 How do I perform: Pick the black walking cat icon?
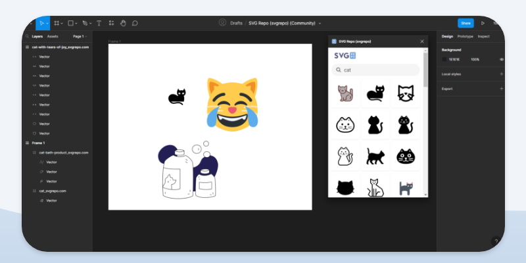(375, 156)
